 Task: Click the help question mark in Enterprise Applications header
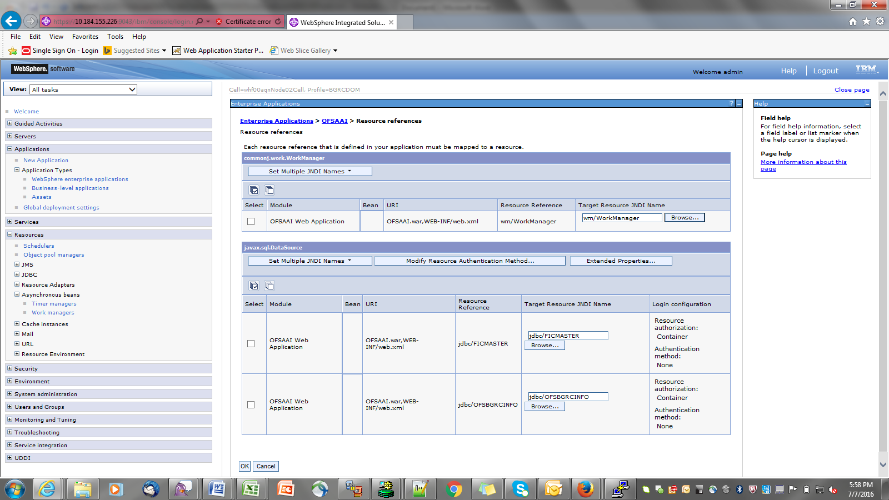pyautogui.click(x=731, y=103)
